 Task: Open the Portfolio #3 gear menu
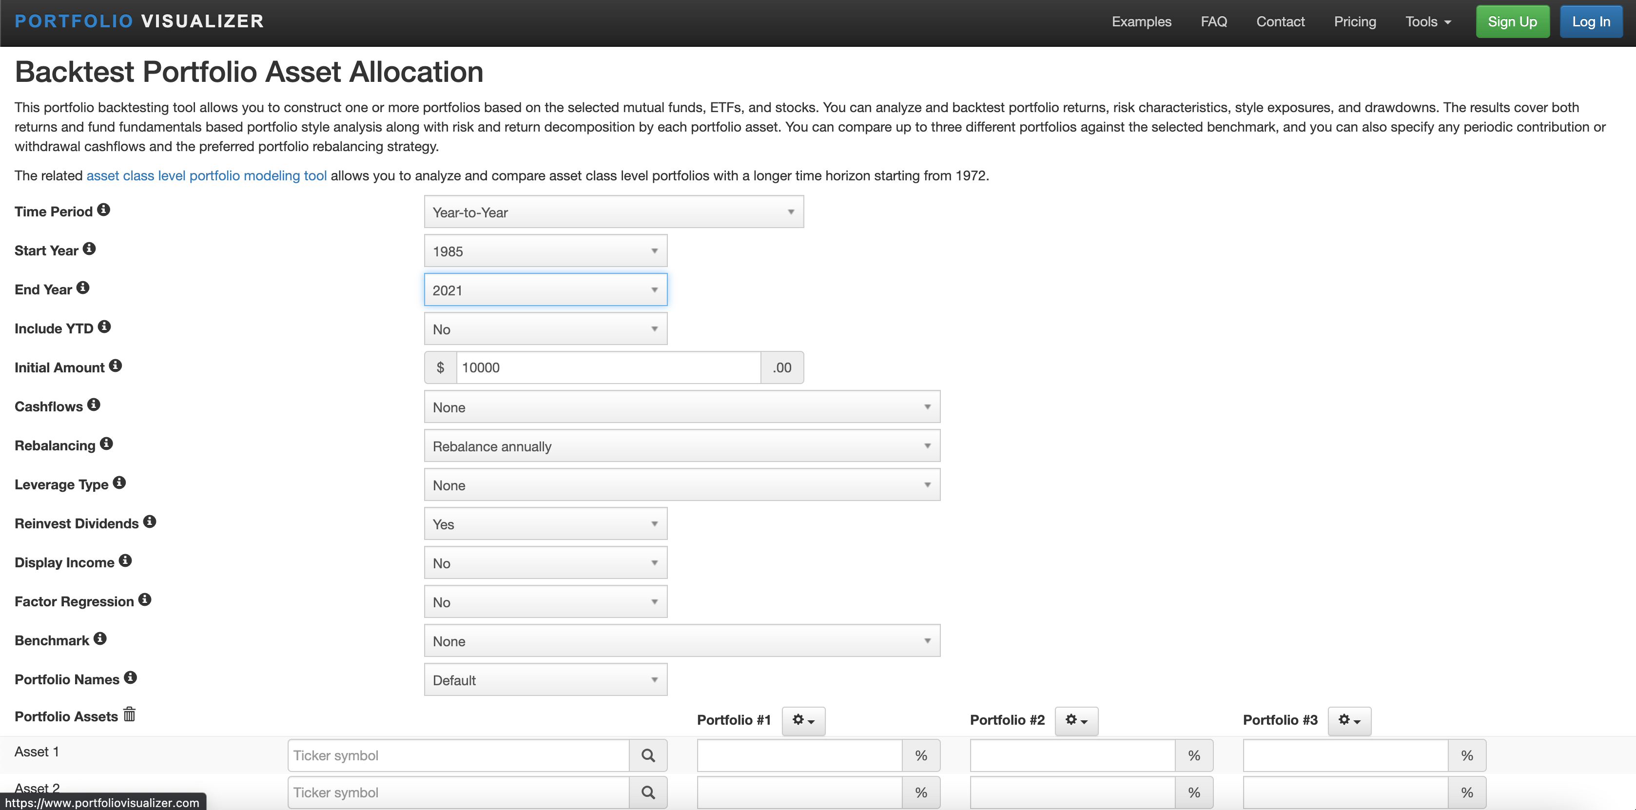point(1349,720)
